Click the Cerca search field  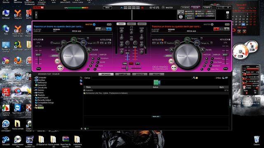141,78
